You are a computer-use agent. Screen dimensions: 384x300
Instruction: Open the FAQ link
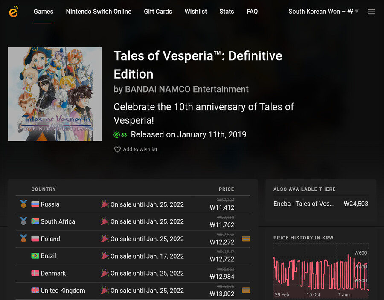click(252, 12)
